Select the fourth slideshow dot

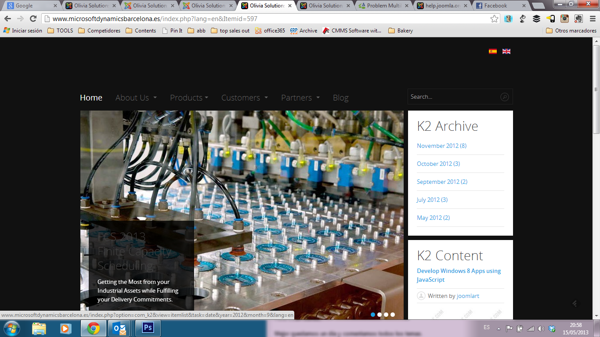393,315
